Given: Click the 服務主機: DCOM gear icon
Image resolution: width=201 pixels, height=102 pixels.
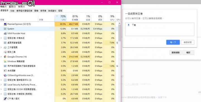Looking at the screenshot, I should [5, 89].
